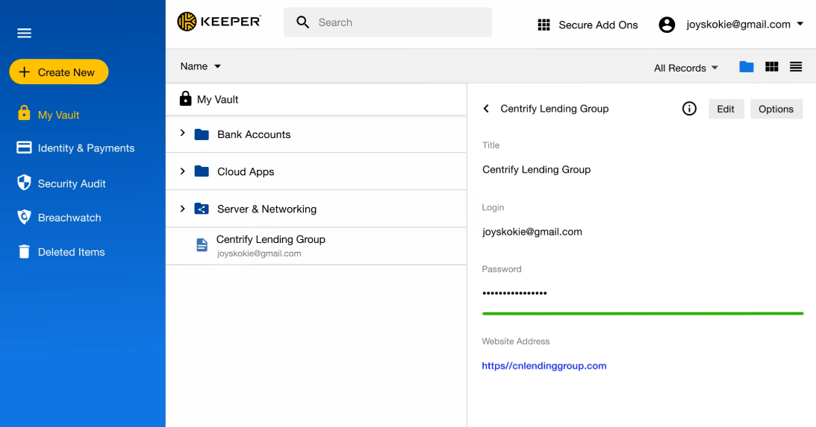Switch to grid tile view icon

[x=772, y=67]
